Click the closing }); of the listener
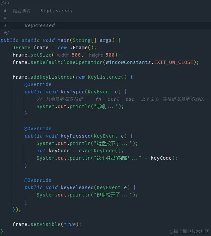This screenshot has height=236, width=211. pos(17,210)
